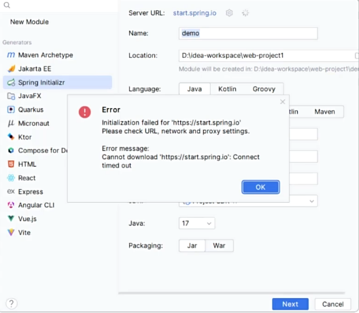Image resolution: width=359 pixels, height=313 pixels.
Task: Click the 'Module will be created in' hint
Action: click(x=269, y=69)
